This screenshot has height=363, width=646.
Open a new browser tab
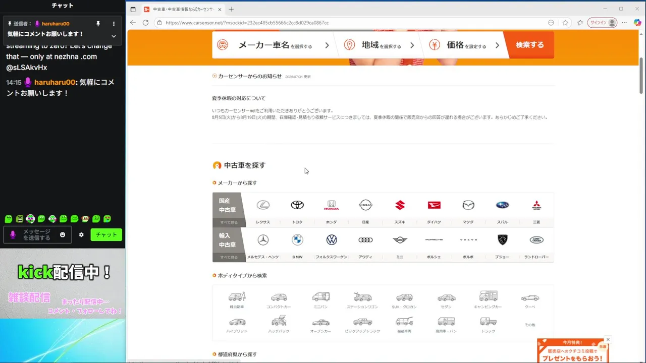click(x=231, y=9)
